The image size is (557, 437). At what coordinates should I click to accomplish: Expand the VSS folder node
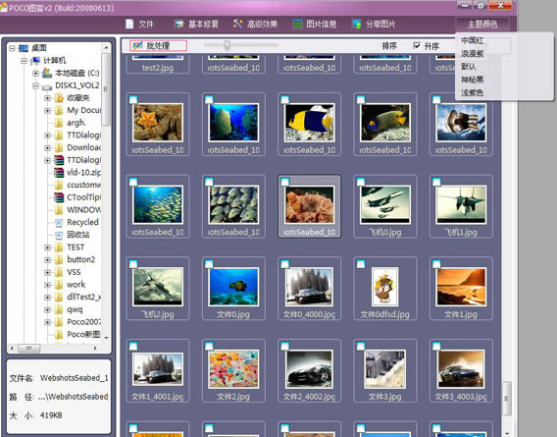click(x=47, y=272)
